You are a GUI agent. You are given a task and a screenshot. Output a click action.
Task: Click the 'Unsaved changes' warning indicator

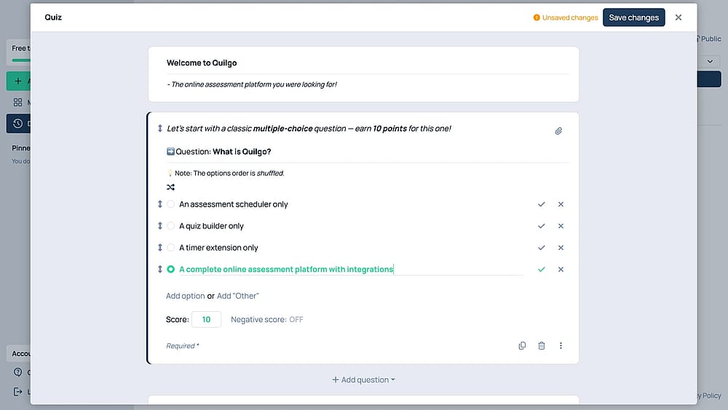[x=566, y=17]
